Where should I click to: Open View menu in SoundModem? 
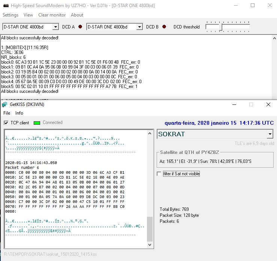[x=28, y=15]
